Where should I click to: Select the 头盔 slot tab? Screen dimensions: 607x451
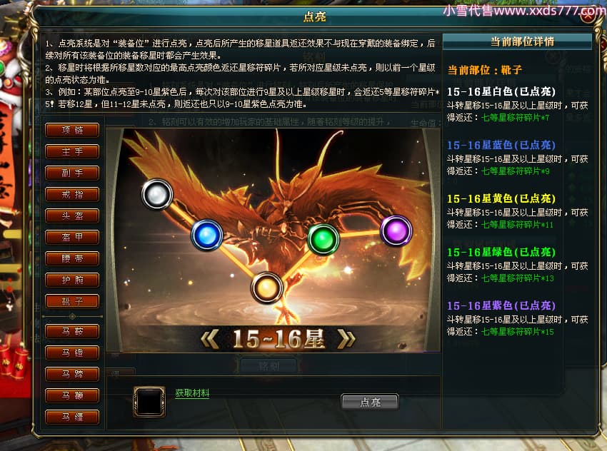[x=72, y=216]
